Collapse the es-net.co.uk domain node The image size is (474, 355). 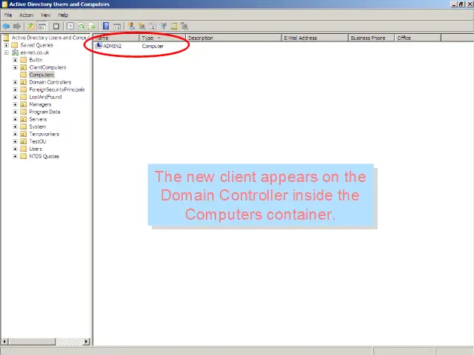click(6, 53)
